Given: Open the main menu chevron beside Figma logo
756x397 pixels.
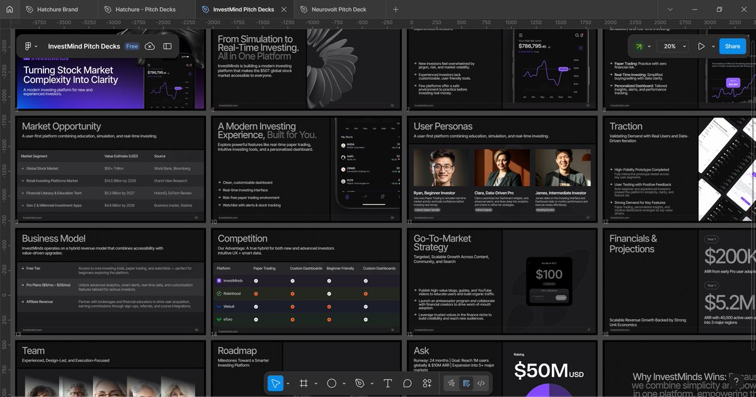Looking at the screenshot, I should 36,47.
